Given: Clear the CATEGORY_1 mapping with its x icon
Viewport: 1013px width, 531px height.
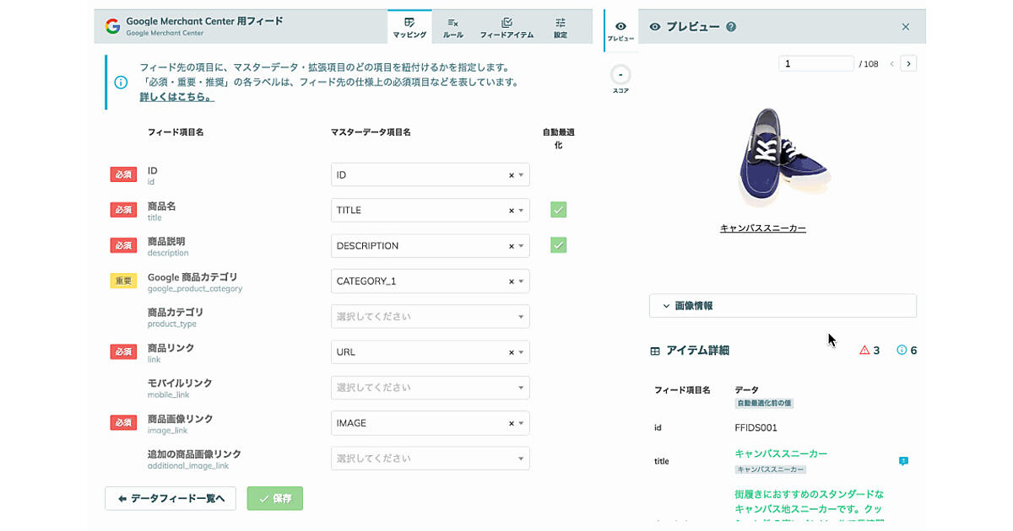Looking at the screenshot, I should [511, 282].
